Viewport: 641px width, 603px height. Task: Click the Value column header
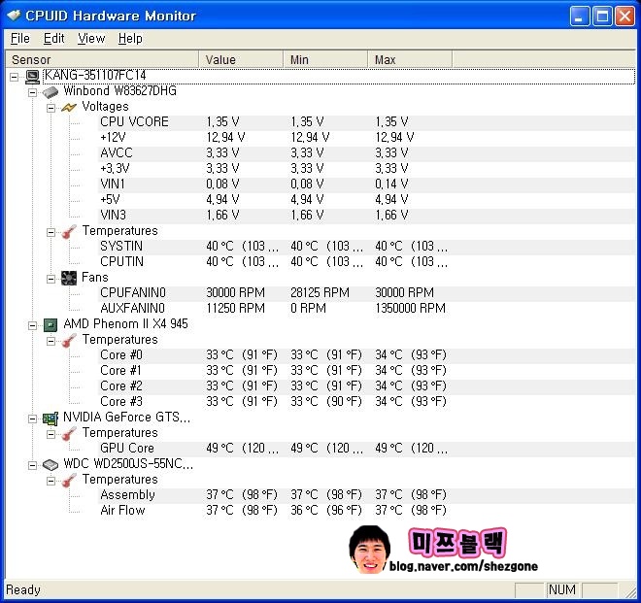241,59
